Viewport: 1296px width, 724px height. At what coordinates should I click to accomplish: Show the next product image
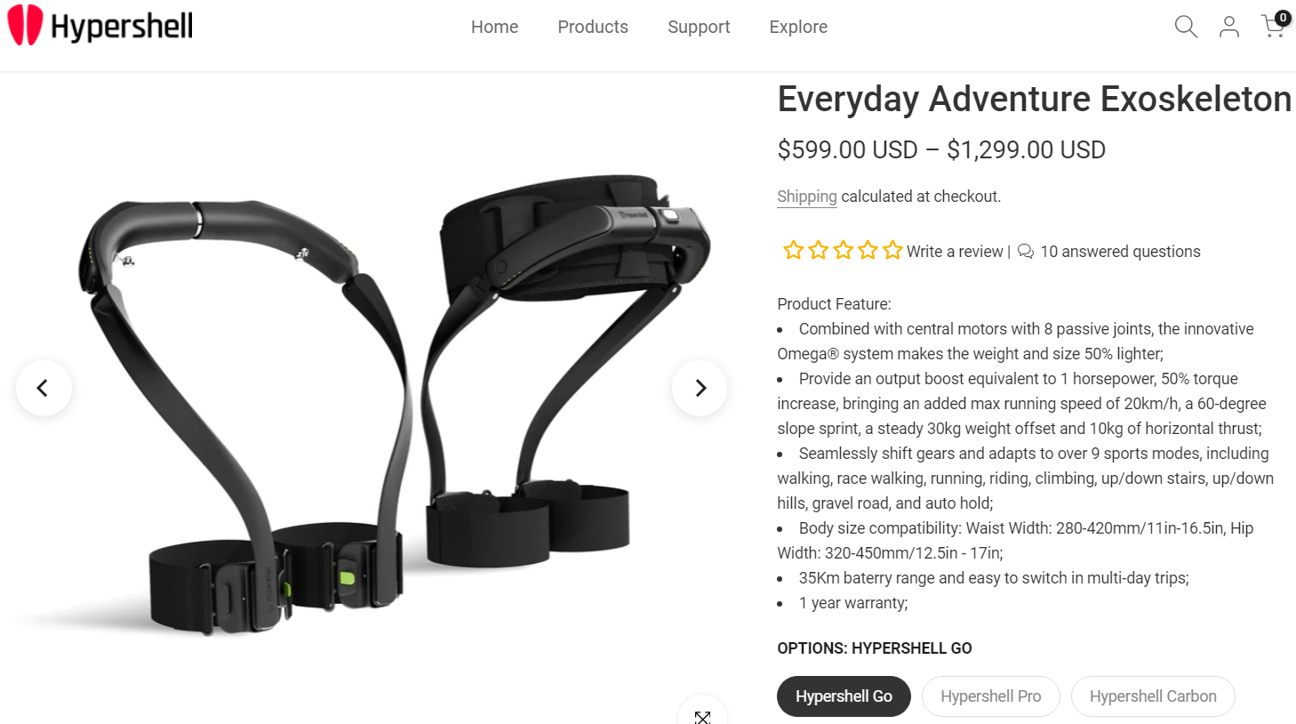pos(700,388)
